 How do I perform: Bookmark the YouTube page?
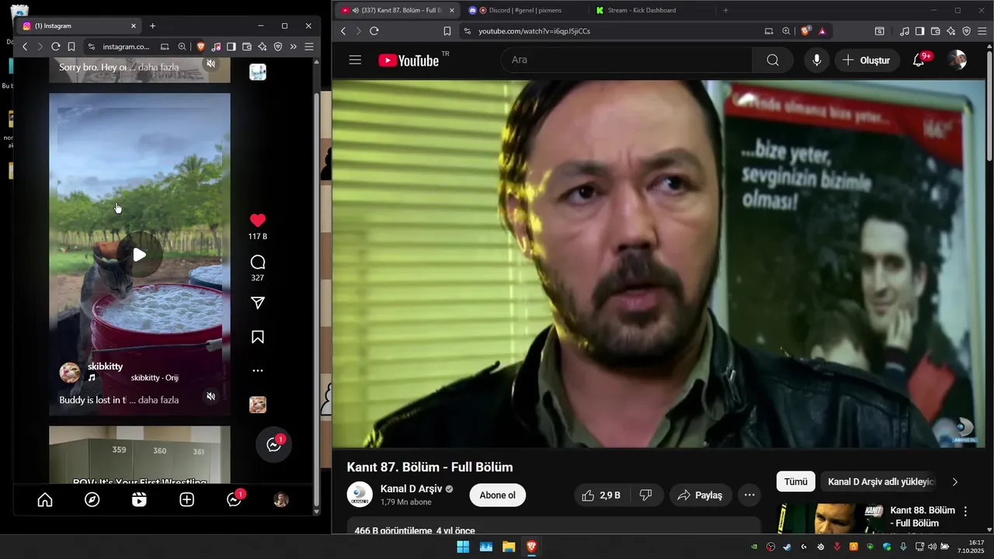447,31
